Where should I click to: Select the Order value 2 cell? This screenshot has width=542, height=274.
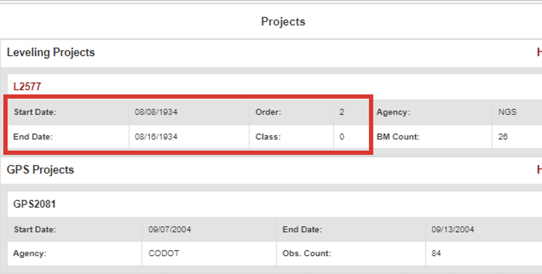[x=342, y=112]
